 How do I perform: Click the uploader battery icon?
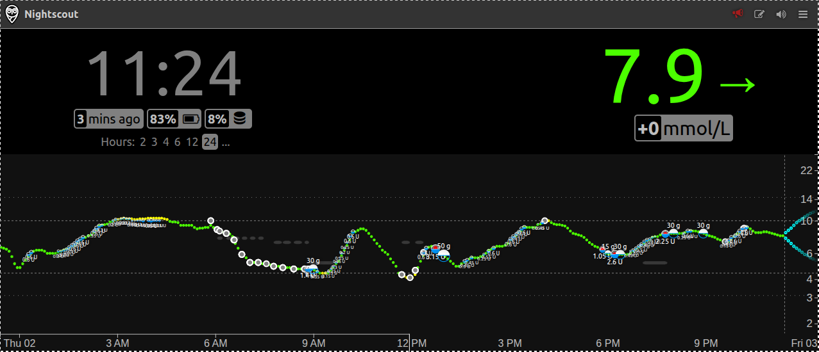(x=191, y=119)
